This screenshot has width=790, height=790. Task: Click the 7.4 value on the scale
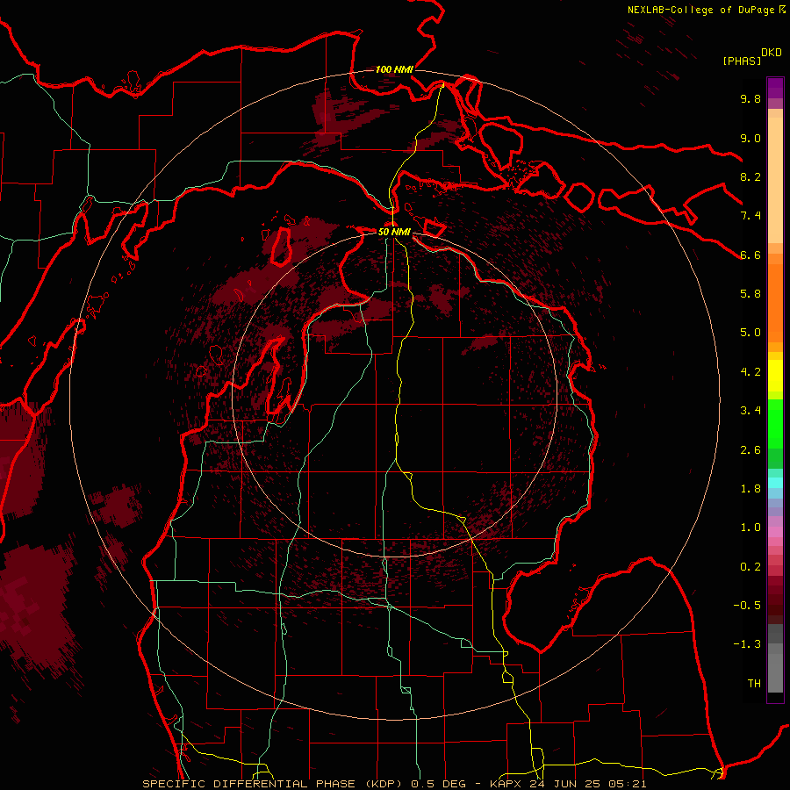750,216
